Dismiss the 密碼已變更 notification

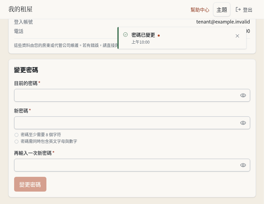237,36
